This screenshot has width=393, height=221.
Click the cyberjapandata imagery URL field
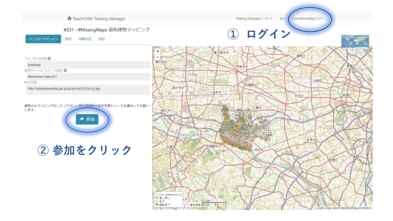click(88, 90)
